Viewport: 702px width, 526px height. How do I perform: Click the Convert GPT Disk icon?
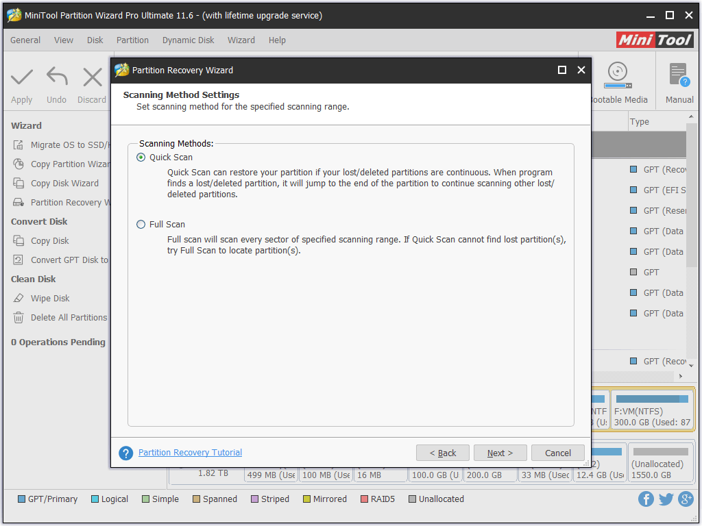[19, 260]
